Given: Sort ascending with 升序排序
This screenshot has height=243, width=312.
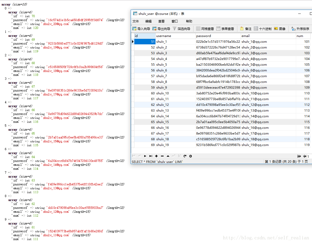Looking at the screenshot, I should pos(300,29).
